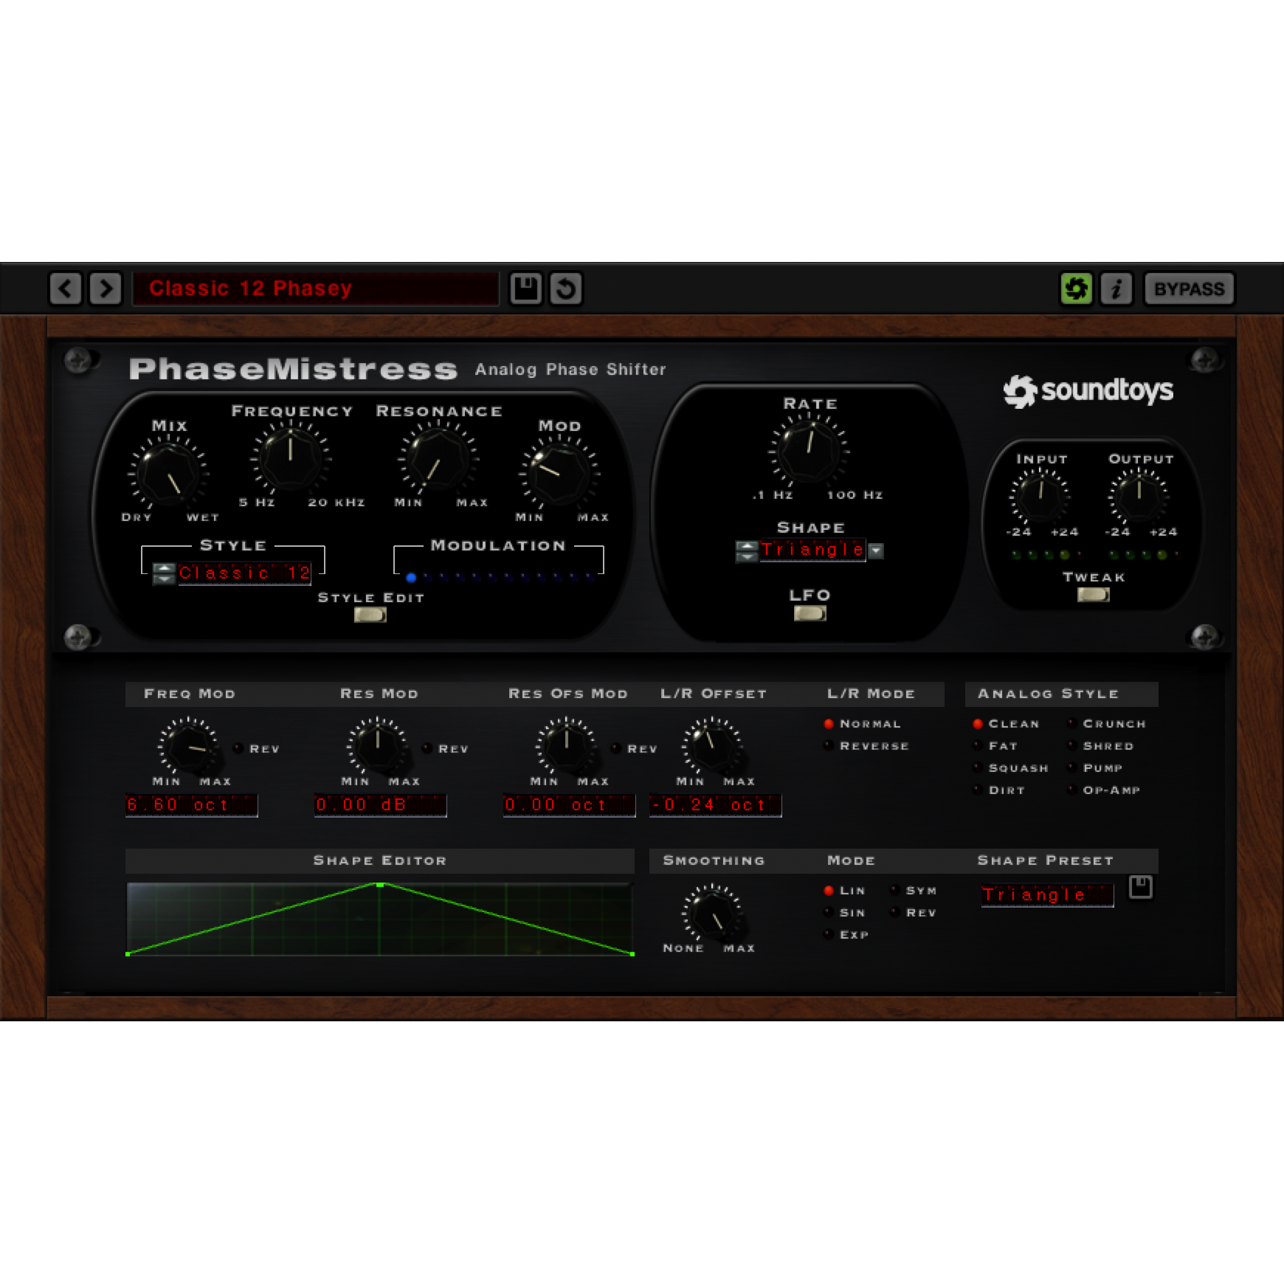Viewport: 1284px width, 1284px height.
Task: Open the Classic 12 Phasey preset menu
Action: click(315, 289)
